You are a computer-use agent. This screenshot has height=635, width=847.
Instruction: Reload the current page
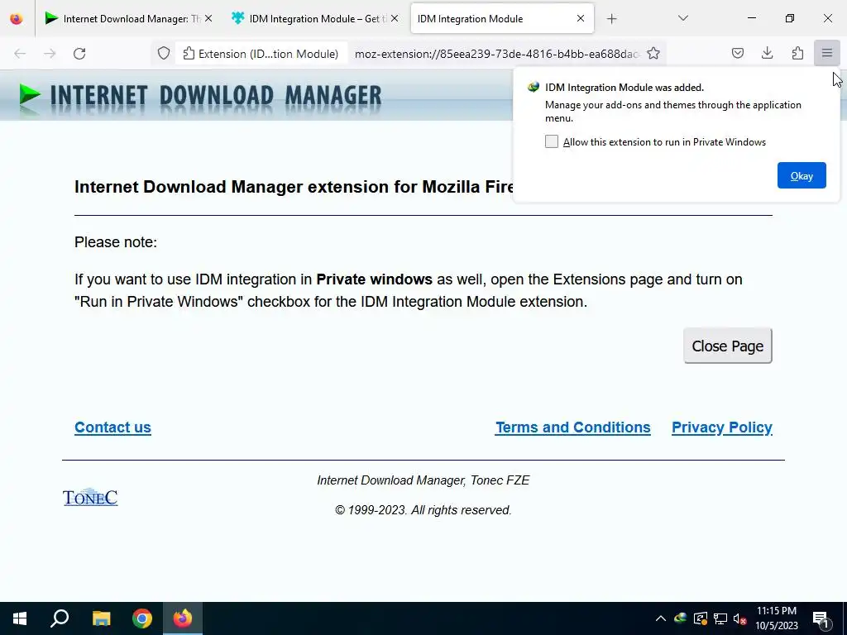[x=79, y=54]
